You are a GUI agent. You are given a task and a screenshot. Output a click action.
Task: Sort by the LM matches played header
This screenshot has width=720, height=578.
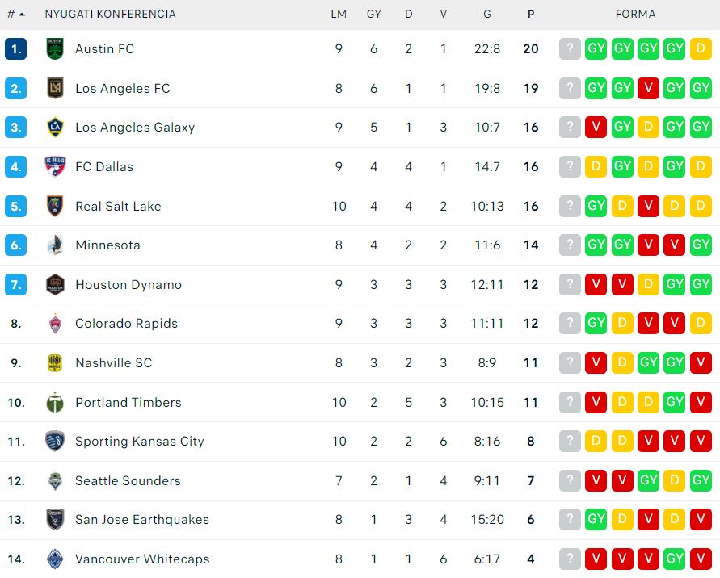(x=339, y=14)
